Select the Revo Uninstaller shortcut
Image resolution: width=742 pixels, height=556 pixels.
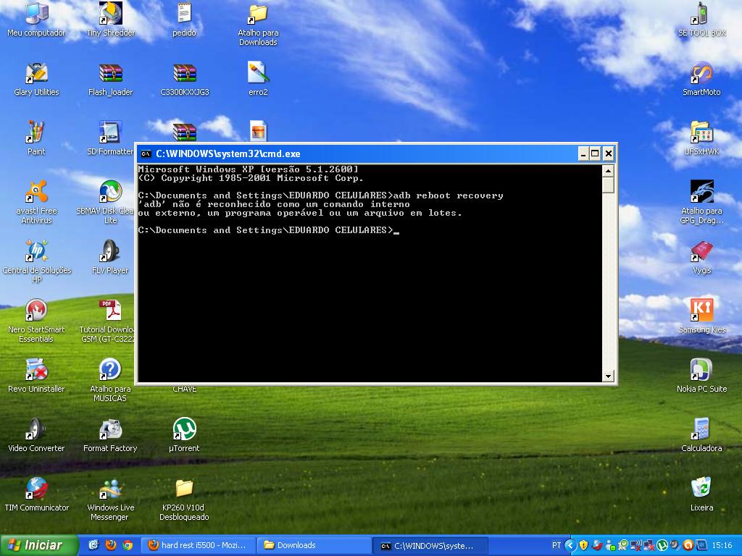(36, 376)
